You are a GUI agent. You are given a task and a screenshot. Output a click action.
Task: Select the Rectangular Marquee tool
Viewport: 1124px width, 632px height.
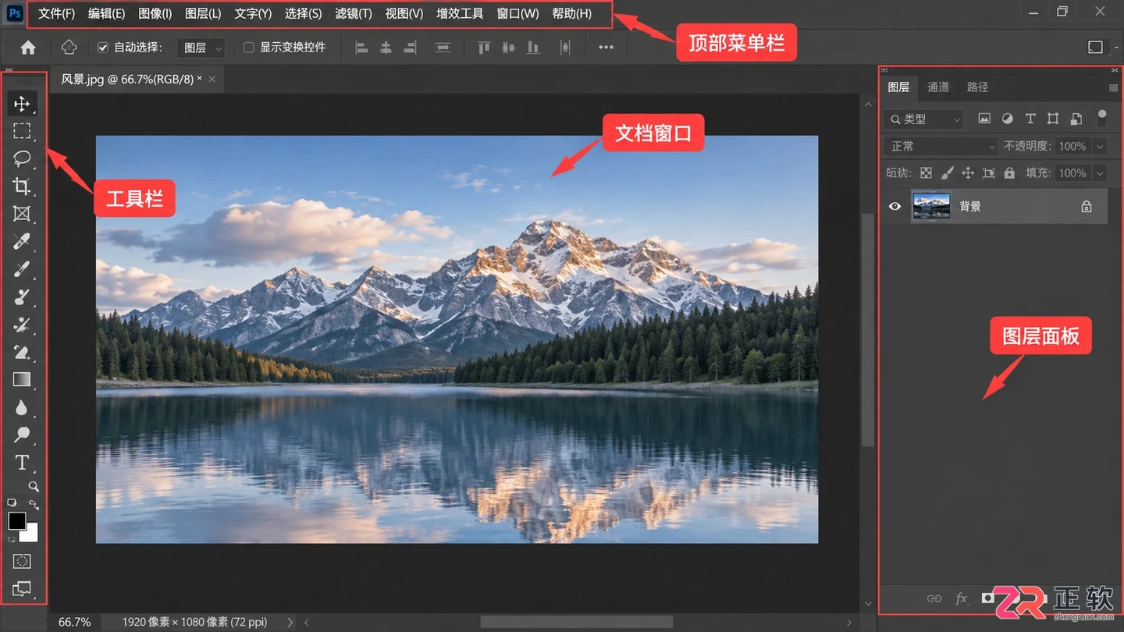(x=22, y=131)
